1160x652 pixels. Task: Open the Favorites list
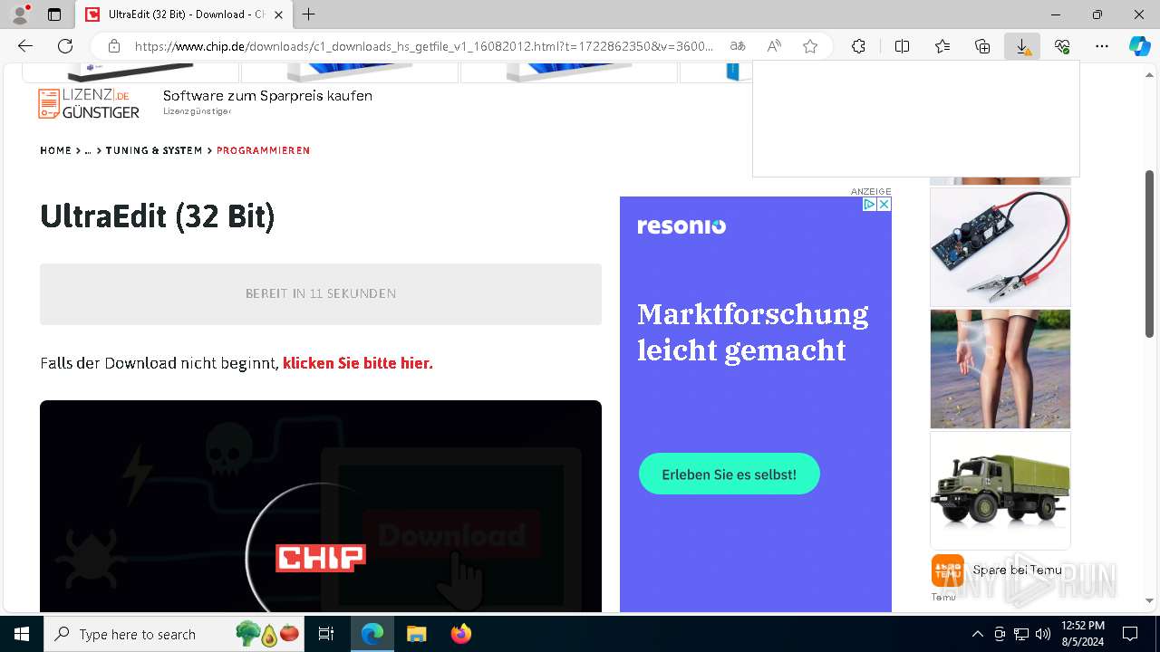[x=942, y=46]
